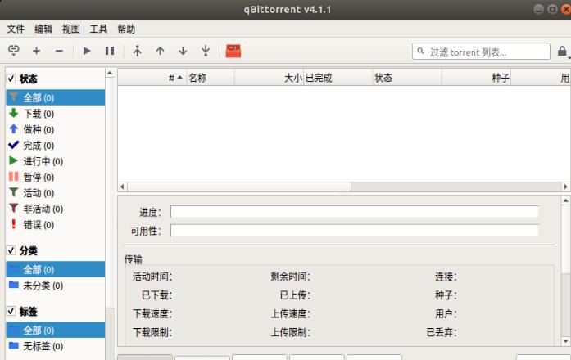571x360 pixels.
Task: Move torrent to top of queue
Action: coord(138,51)
